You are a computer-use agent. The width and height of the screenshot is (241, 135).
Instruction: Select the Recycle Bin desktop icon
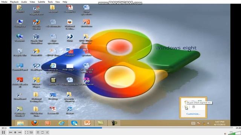[x=20, y=52]
